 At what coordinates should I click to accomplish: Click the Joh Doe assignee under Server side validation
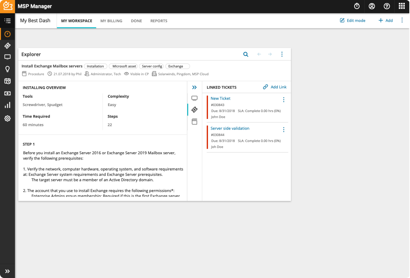[x=217, y=147]
